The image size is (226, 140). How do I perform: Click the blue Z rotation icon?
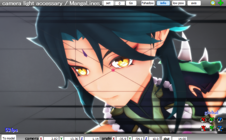pos(220,120)
